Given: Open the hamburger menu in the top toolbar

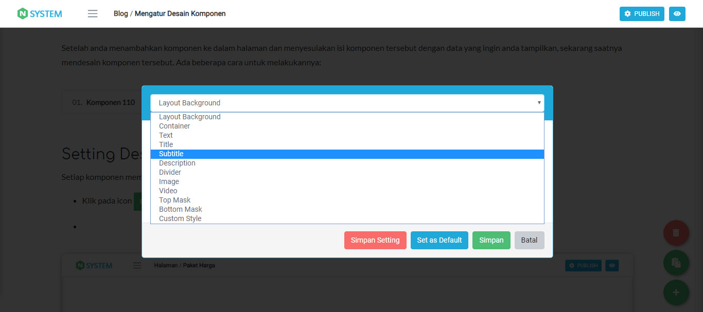Looking at the screenshot, I should pos(93,14).
